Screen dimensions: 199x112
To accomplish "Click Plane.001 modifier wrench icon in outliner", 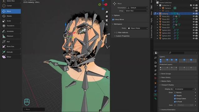I will (x=174, y=16).
